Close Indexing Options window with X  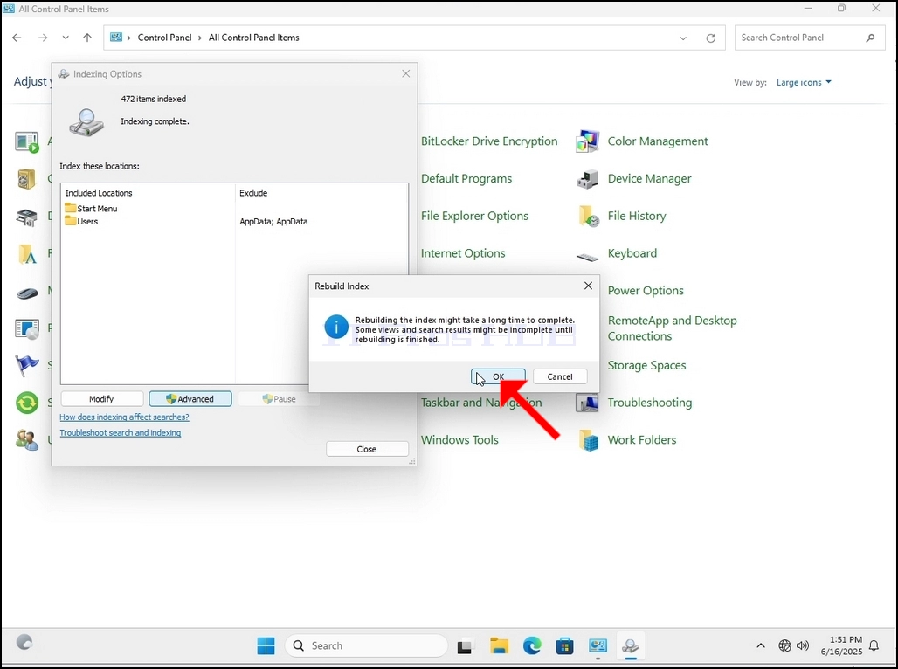406,74
